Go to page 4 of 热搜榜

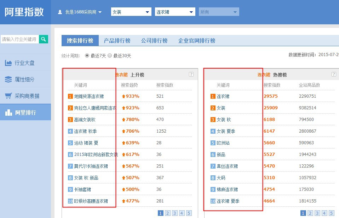(x=324, y=213)
